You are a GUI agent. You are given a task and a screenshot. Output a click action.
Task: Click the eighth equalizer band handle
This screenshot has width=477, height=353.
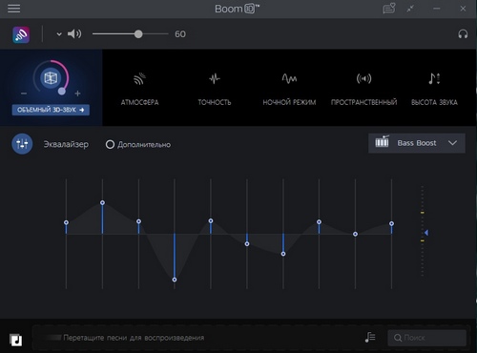(319, 222)
